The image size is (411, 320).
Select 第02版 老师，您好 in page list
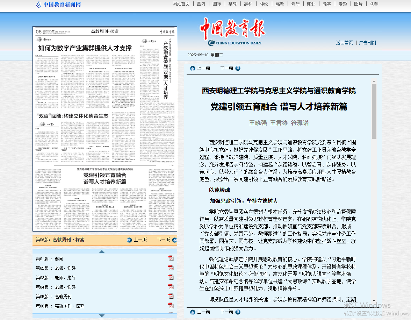56,268
